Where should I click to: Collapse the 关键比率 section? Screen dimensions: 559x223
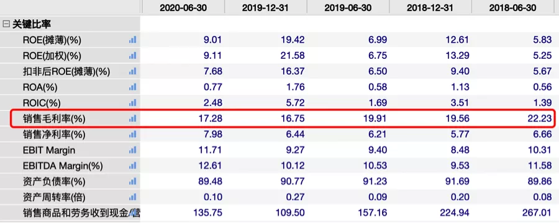[x=6, y=24]
